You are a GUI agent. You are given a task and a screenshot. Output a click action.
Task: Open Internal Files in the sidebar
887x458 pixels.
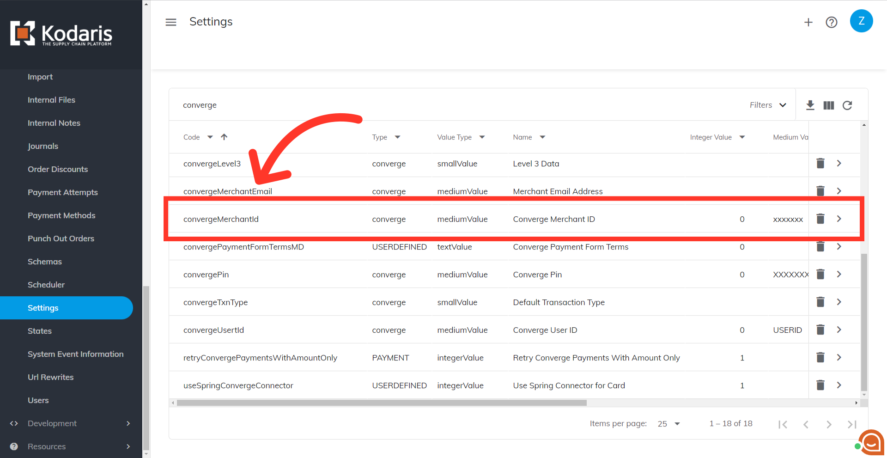tap(51, 100)
